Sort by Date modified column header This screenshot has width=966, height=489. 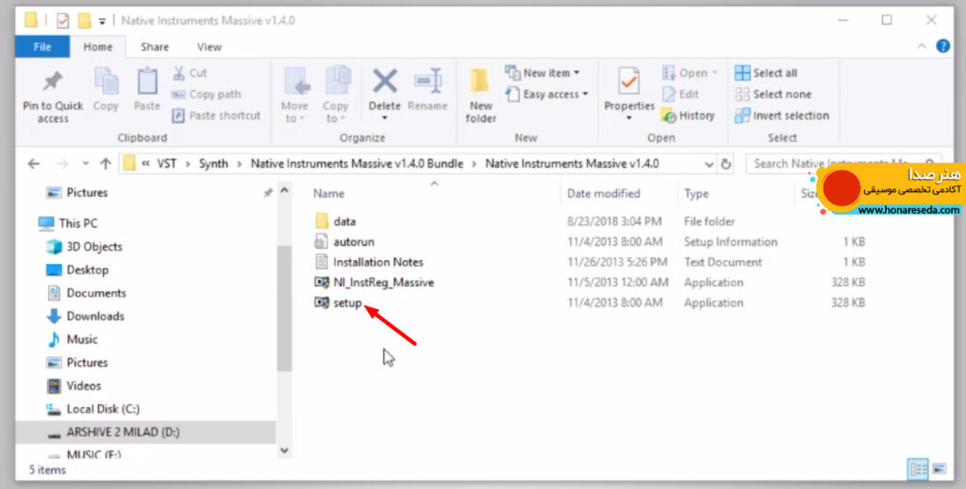click(x=604, y=193)
